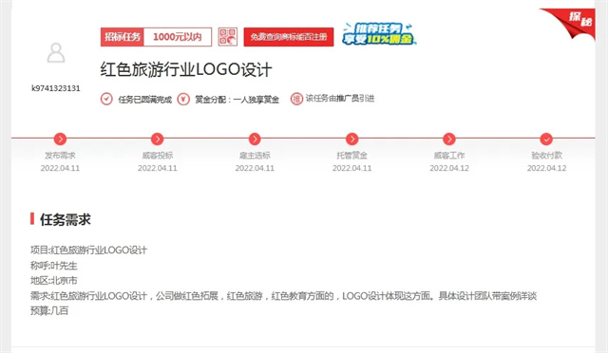Click 任务已圆满完成 status text
Screen dimensions: 608x353
(x=145, y=100)
